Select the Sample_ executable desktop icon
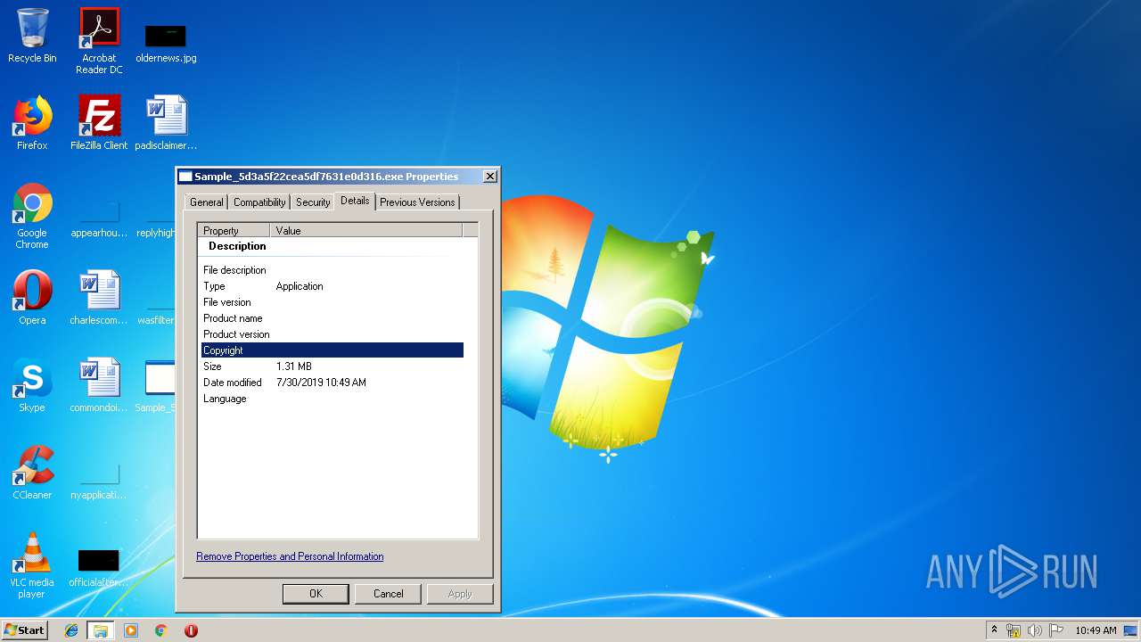The height and width of the screenshot is (642, 1141). (x=157, y=385)
